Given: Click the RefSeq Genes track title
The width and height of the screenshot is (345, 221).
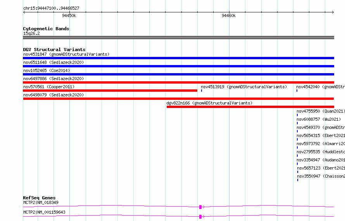Looking at the screenshot, I should point(39,198).
